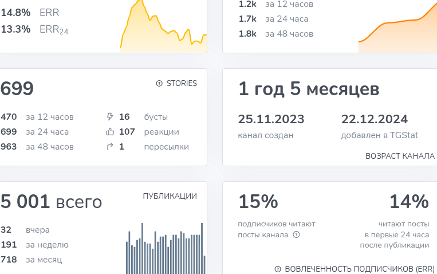The width and height of the screenshot is (437, 274).
Task: Click the 191 за неделю value
Action: click(9, 245)
